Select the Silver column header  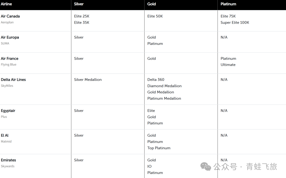click(x=79, y=4)
